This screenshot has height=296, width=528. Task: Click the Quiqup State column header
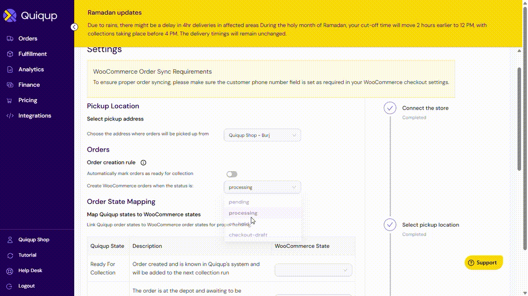107,246
